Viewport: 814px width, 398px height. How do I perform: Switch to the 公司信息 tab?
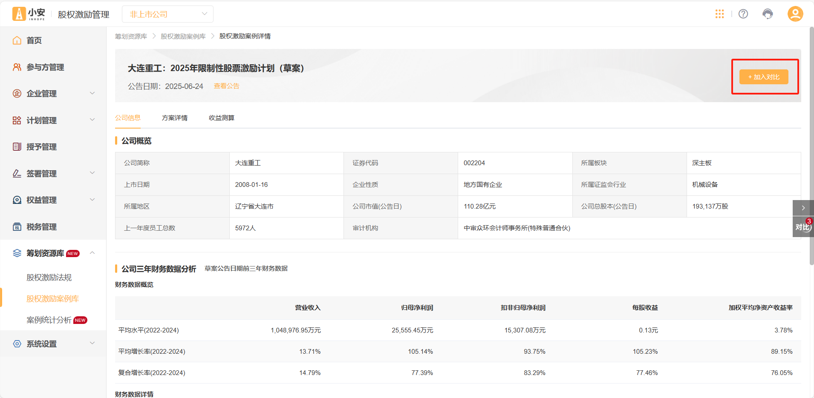128,118
